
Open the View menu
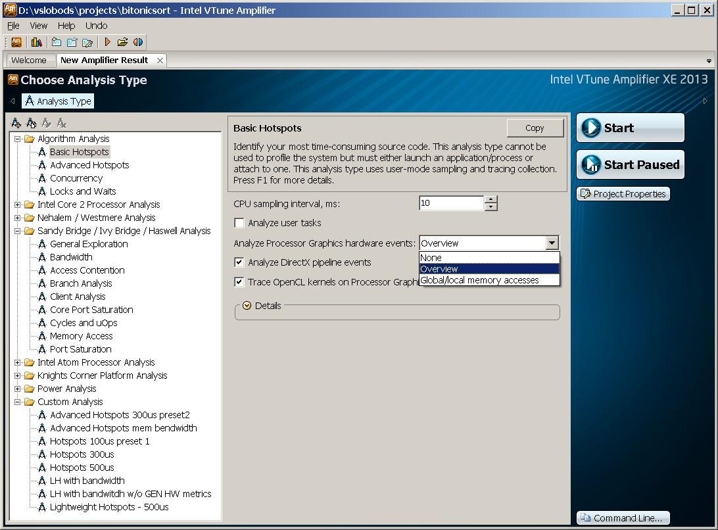(39, 26)
